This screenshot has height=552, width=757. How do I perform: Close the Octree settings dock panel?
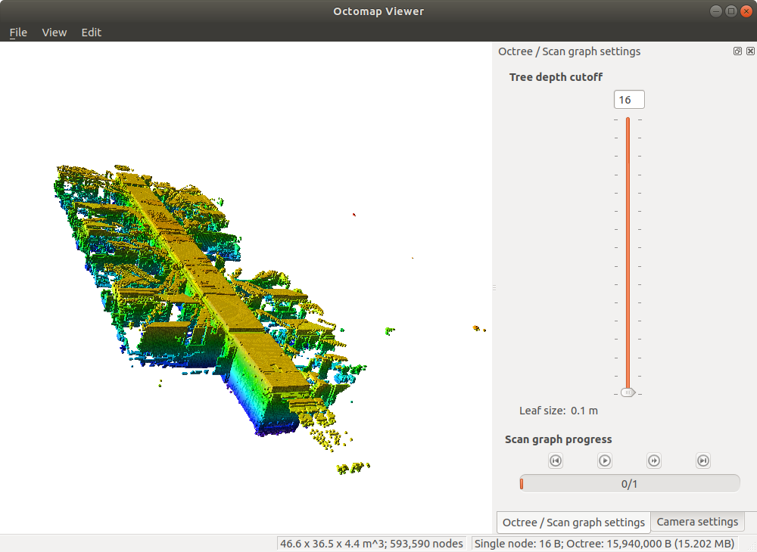tap(750, 51)
